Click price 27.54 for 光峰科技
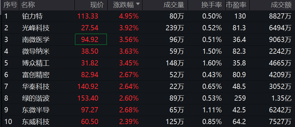The width and height of the screenshot is (295, 127). (x=90, y=28)
